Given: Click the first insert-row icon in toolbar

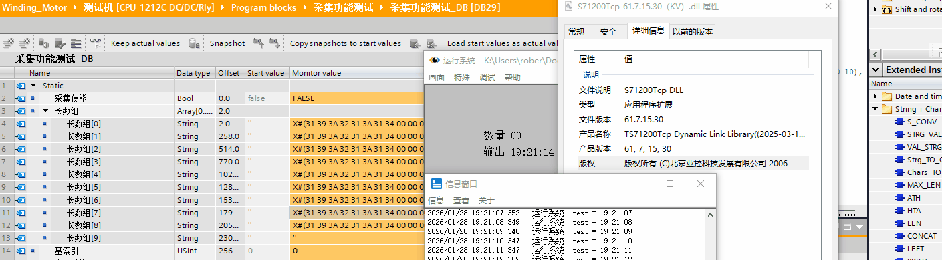Looking at the screenshot, I should pos(9,43).
